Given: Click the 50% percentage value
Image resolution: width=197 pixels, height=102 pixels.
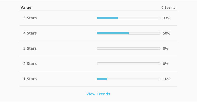Looking at the screenshot, I should [167, 33].
